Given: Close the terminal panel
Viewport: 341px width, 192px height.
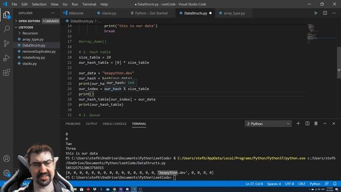Looking at the screenshot, I should click(334, 124).
